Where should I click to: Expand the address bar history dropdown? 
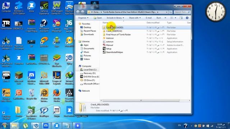(167, 12)
